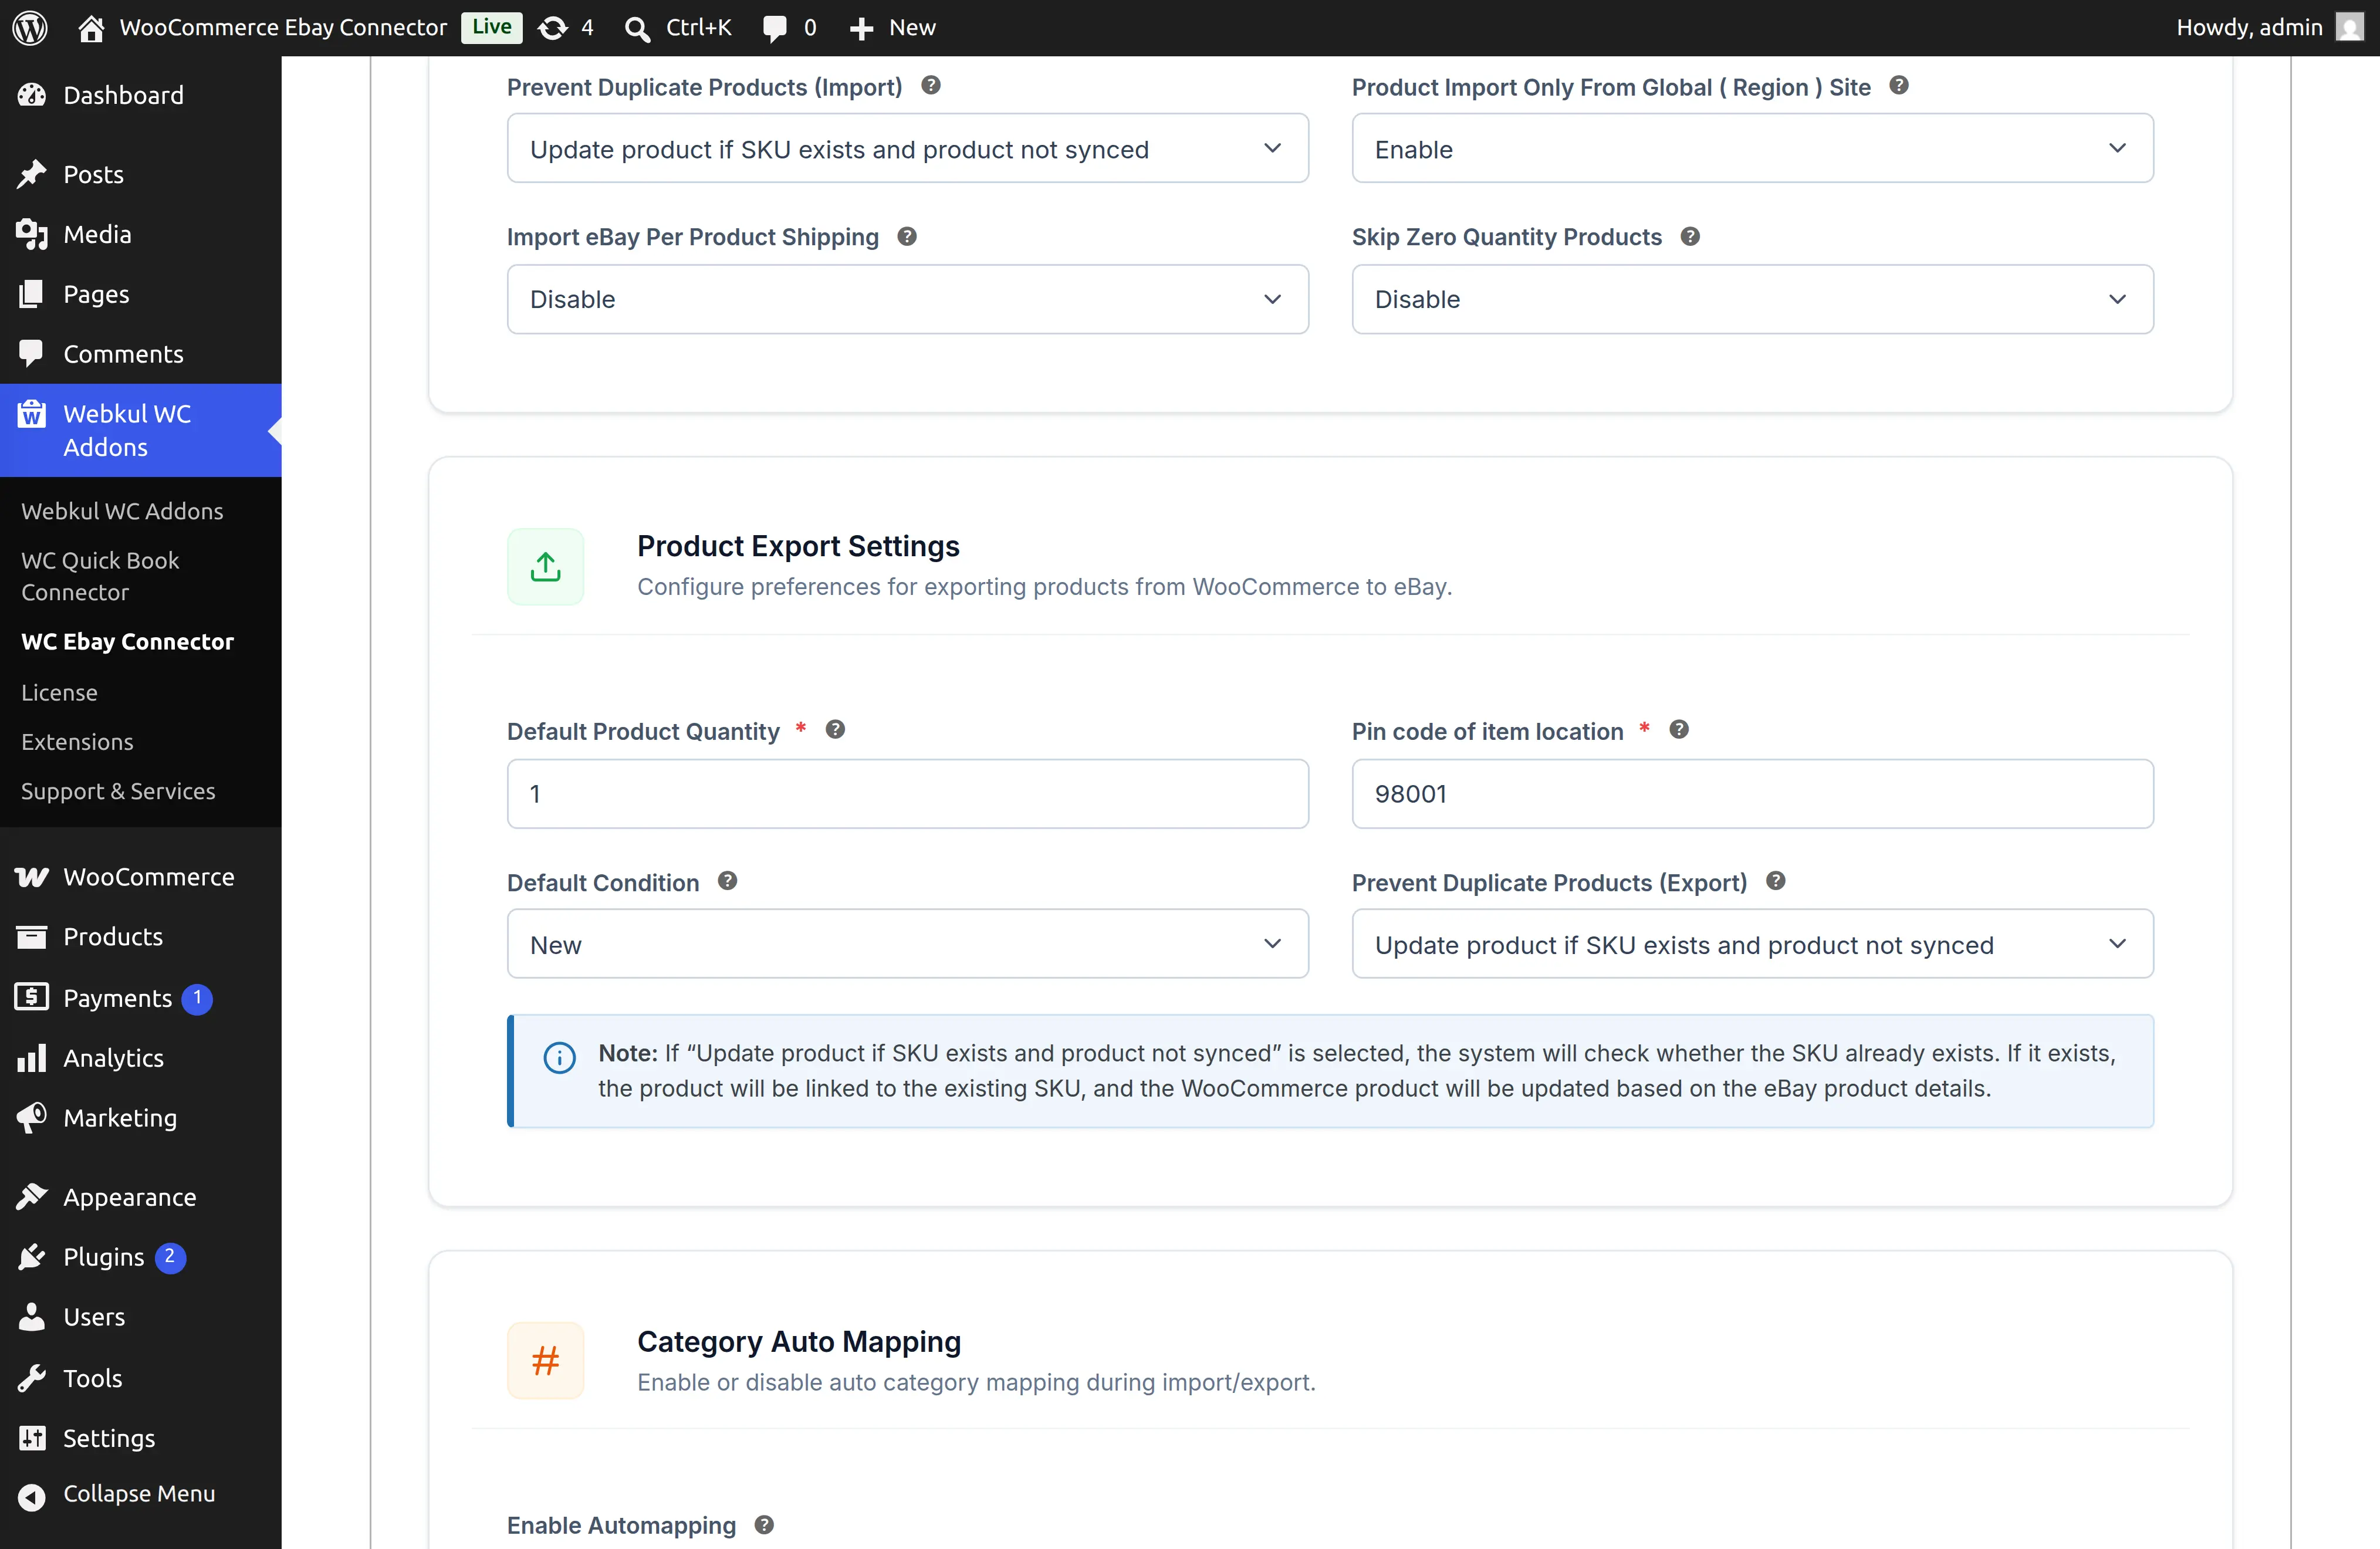The width and height of the screenshot is (2380, 1549).
Task: Open Marketing in the sidebar
Action: click(140, 1118)
